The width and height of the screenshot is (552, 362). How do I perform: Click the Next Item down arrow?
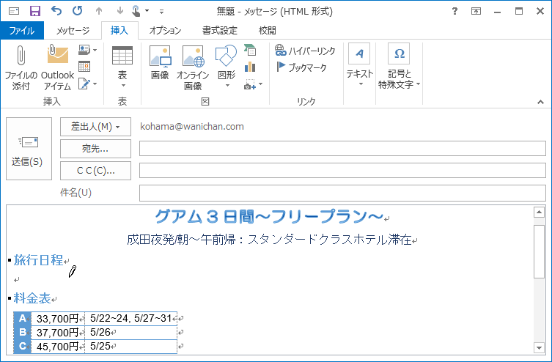pyautogui.click(x=120, y=11)
